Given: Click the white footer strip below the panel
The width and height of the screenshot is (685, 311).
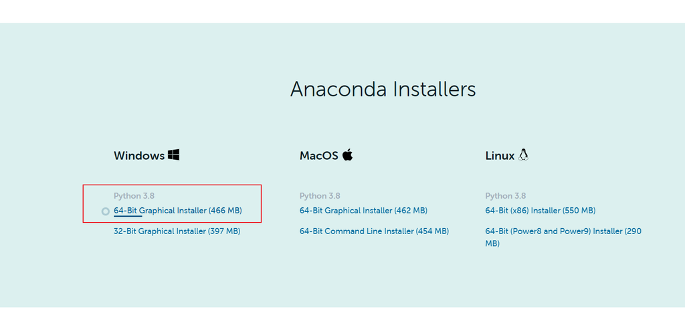Looking at the screenshot, I should click(x=342, y=309).
